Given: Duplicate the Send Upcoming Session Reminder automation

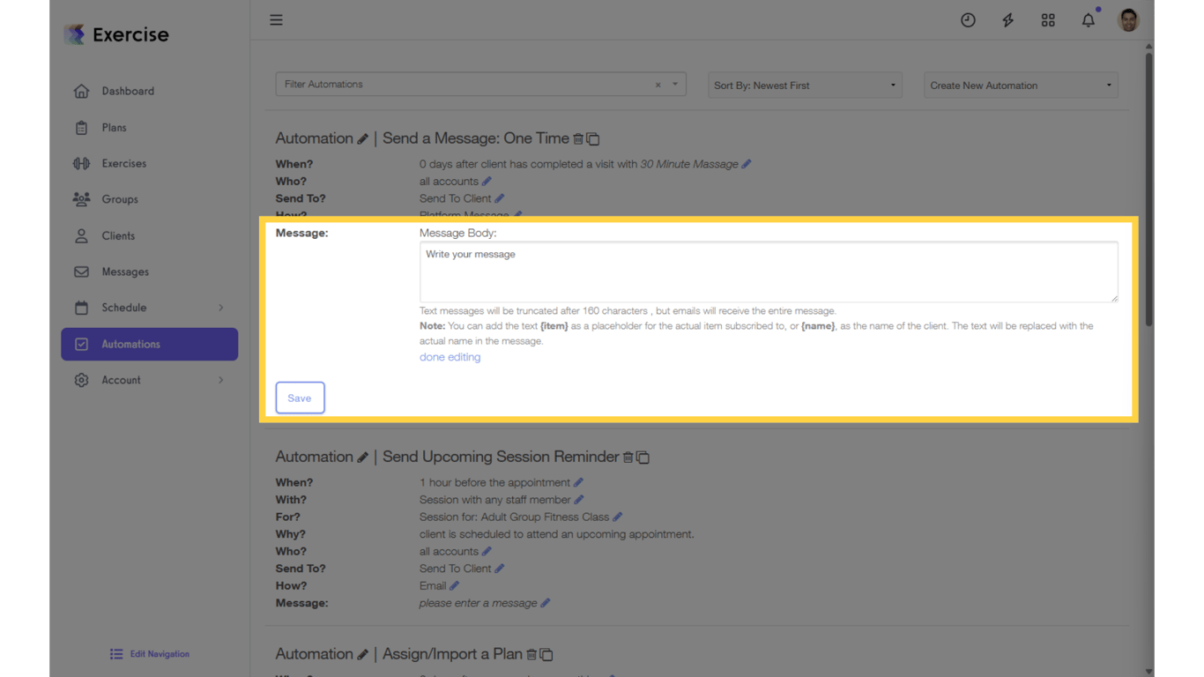Looking at the screenshot, I should (x=643, y=457).
